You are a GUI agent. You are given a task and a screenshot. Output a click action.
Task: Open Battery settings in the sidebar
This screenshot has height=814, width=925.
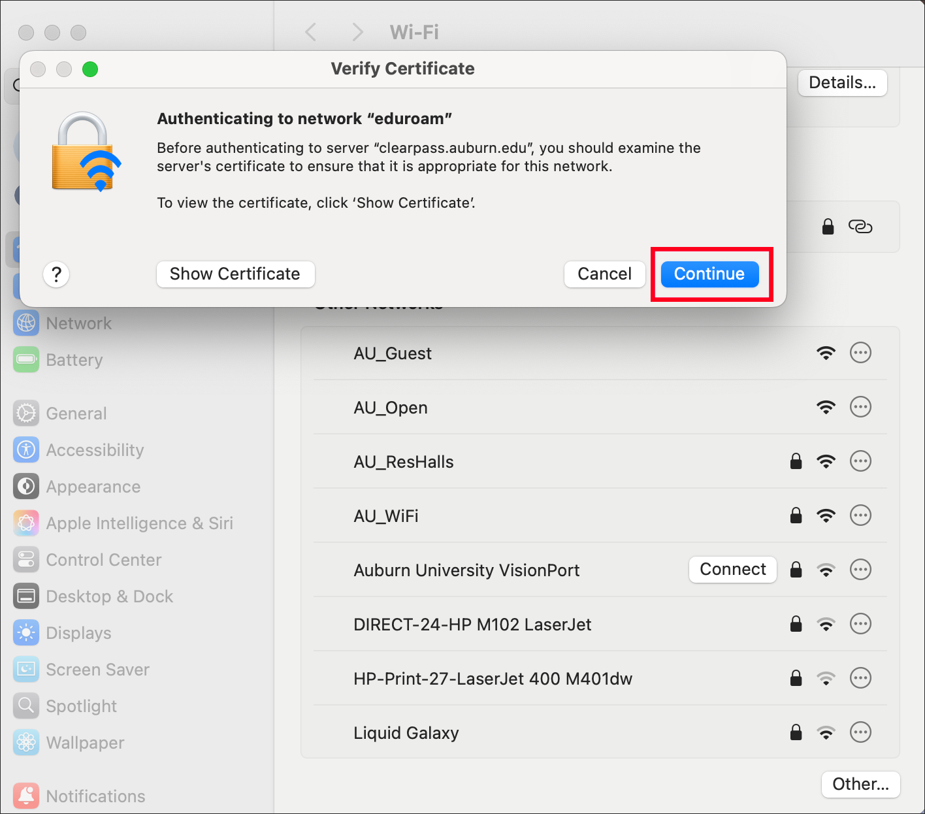click(74, 359)
